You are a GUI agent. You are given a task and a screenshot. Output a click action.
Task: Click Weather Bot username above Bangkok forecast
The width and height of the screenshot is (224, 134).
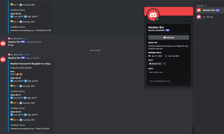(14, 58)
